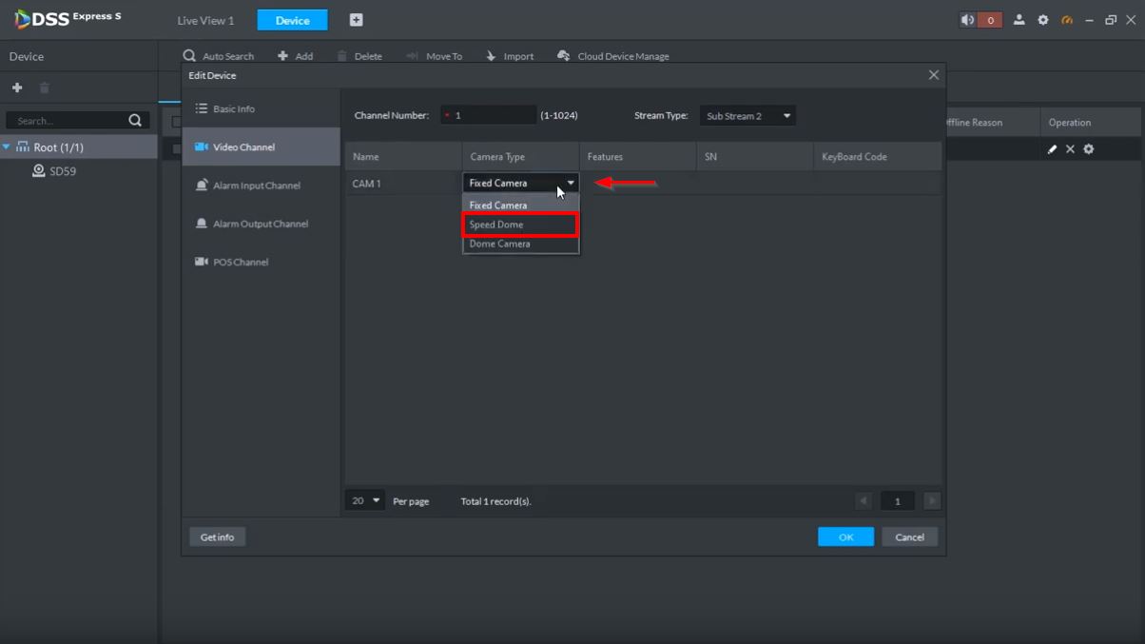The width and height of the screenshot is (1145, 644).
Task: Click the search magnifier in device tree
Action: [135, 121]
